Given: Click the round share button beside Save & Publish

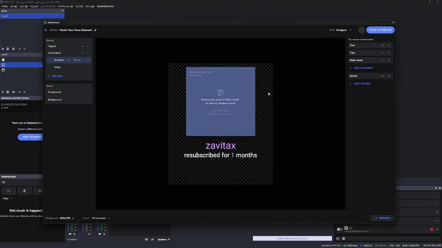Looking at the screenshot, I should click(x=361, y=30).
